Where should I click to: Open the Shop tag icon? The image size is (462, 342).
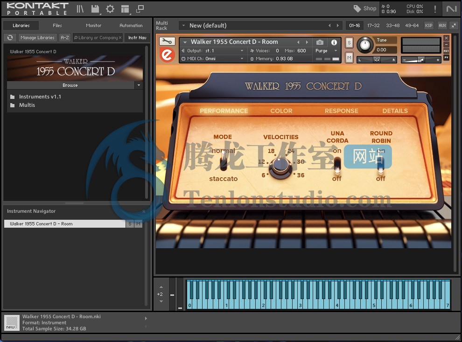click(x=357, y=8)
